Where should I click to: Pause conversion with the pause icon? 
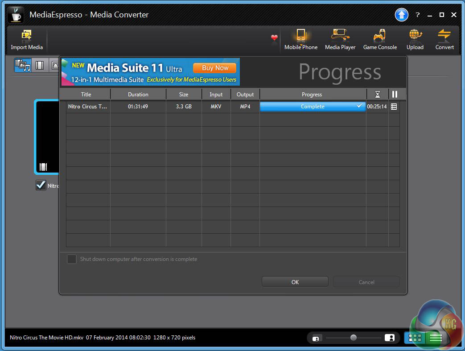[394, 94]
